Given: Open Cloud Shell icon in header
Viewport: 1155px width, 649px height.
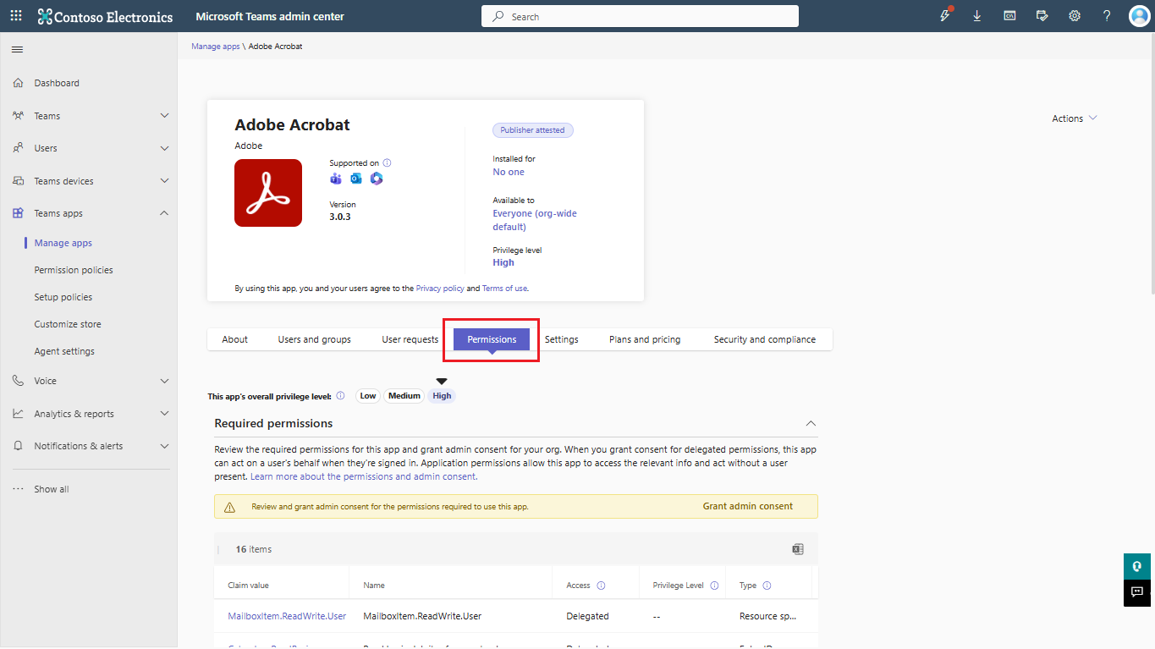Looking at the screenshot, I should point(1009,16).
